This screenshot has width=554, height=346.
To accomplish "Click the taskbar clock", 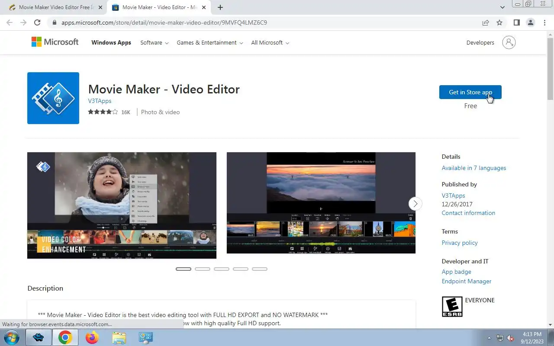I will pyautogui.click(x=532, y=338).
